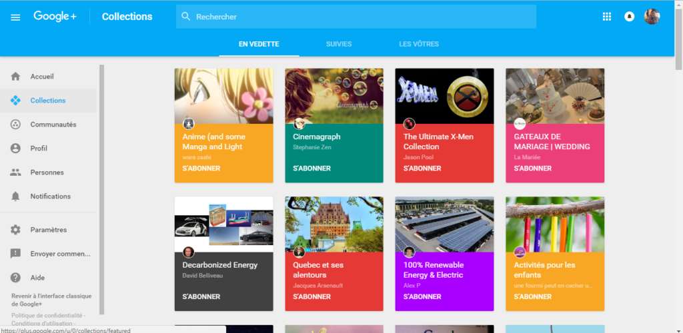Image resolution: width=683 pixels, height=333 pixels.
Task: Click Stephanie Zen's avatar on Cinemagraph card
Action: (x=299, y=124)
